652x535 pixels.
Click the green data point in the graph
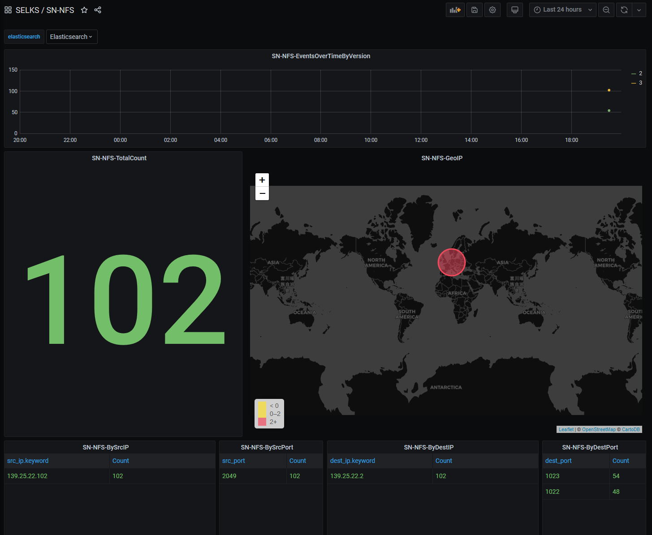click(609, 111)
